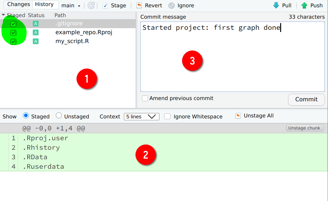
Task: Uncheck staged box for example_repo.Rproj
Action: [x=13, y=33]
